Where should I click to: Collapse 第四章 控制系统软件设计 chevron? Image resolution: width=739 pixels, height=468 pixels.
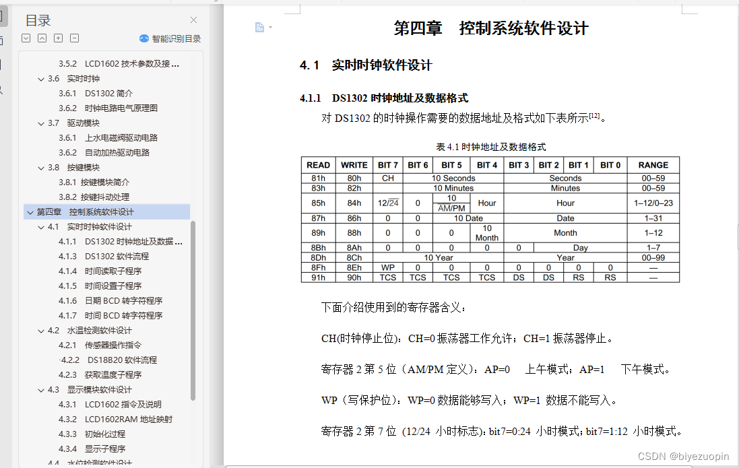[x=30, y=213]
